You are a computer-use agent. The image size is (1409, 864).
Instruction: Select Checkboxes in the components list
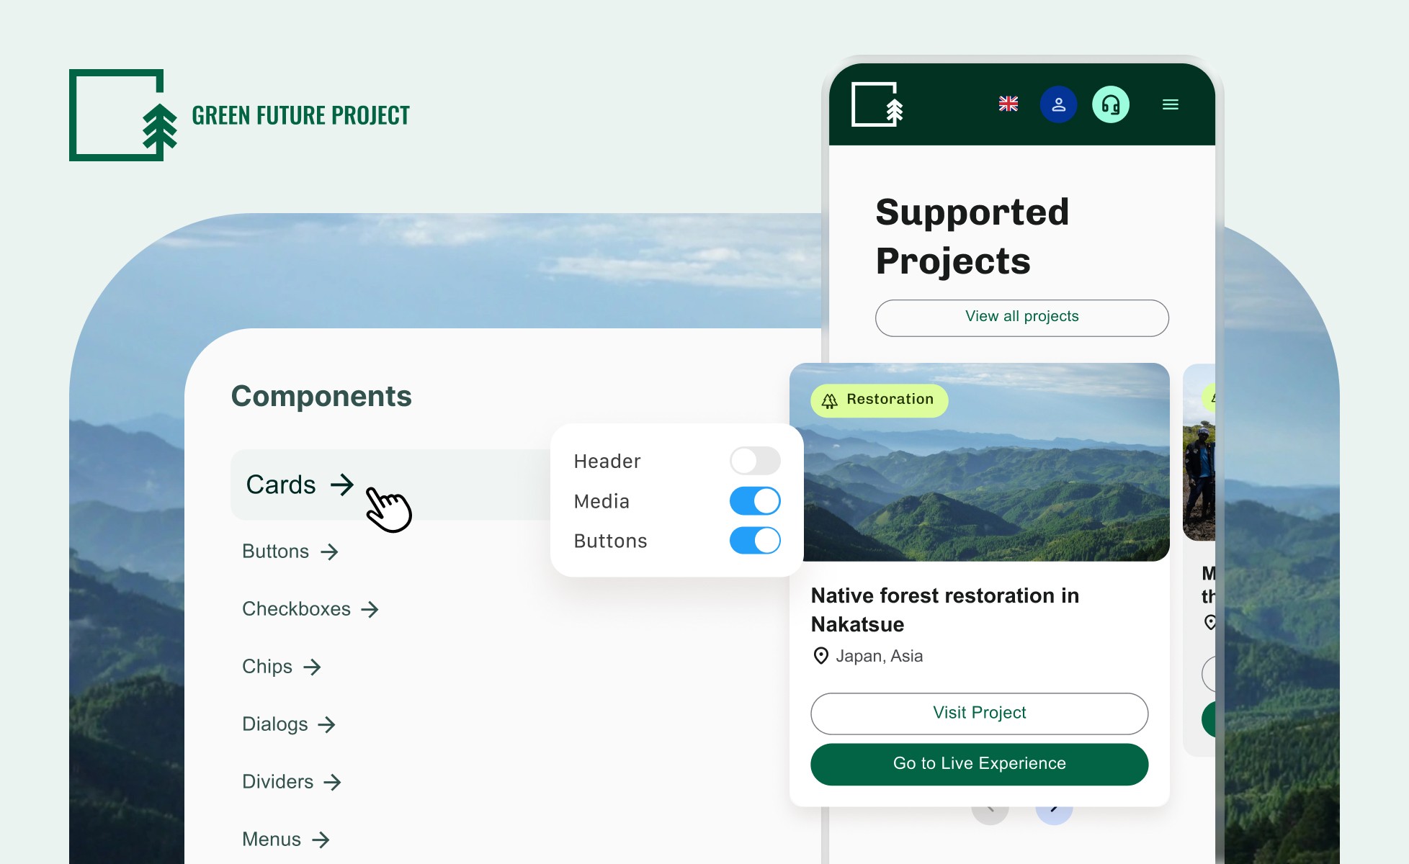click(x=310, y=609)
